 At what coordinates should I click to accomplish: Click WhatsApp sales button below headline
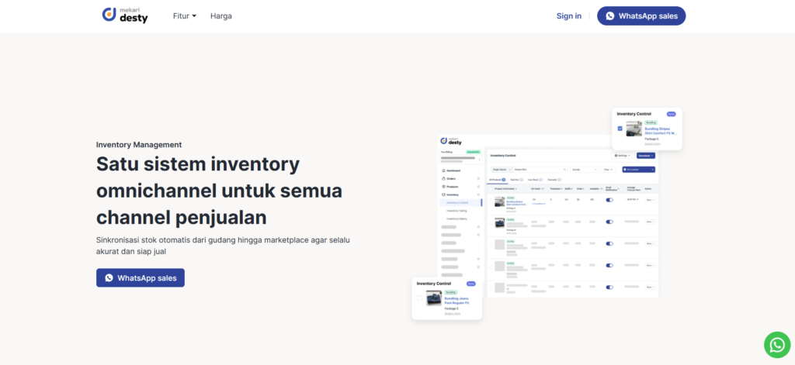click(141, 278)
